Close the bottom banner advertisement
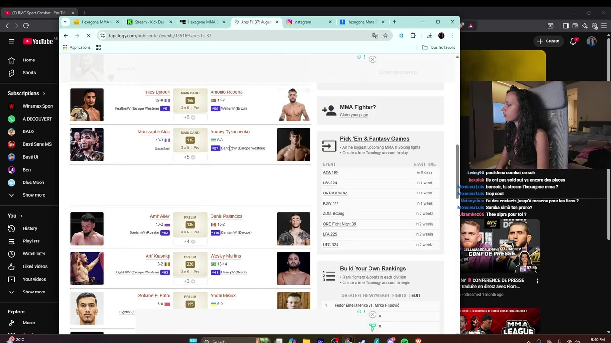This screenshot has width=611, height=343. tap(372, 314)
